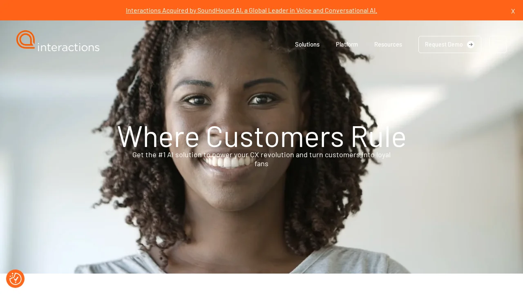523x294 pixels.
Task: Click the orange Interactions logo symbol
Action: point(26,40)
